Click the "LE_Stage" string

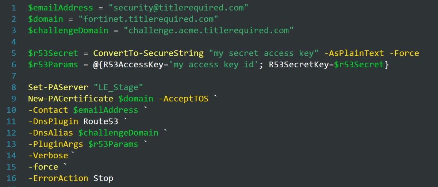click(x=118, y=87)
